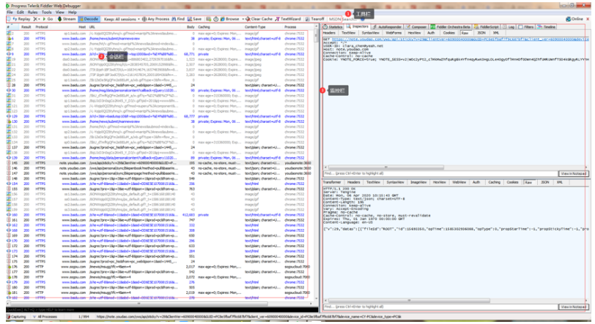Click the camera screenshot icon in the toolbar
Viewport: 595px width, 324px height.
coord(209,19)
